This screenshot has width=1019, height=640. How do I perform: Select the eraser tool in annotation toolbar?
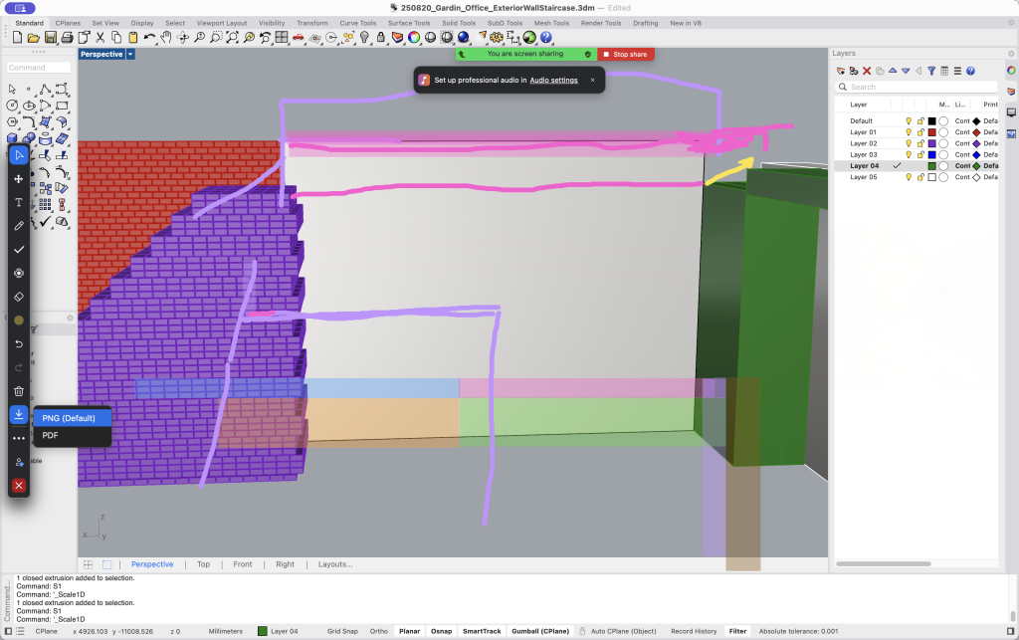[18, 297]
